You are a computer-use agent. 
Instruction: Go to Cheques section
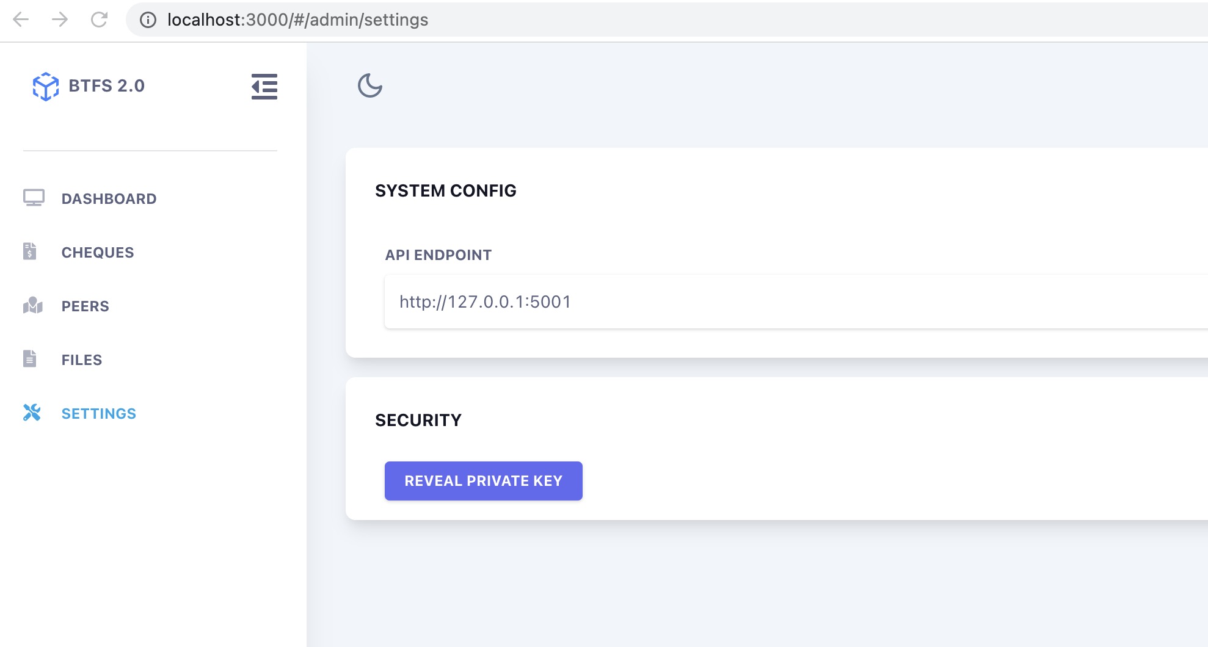98,253
